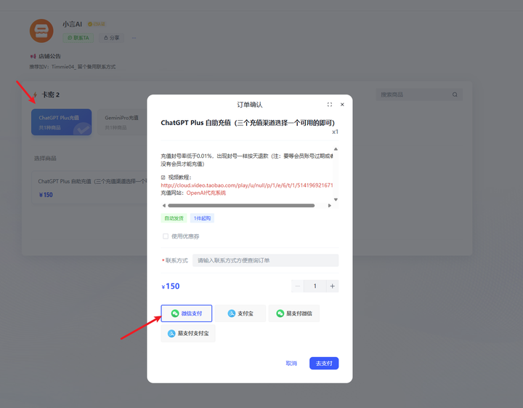Screen dimensions: 523x408
Task: Focus the 联系方式 contact input field
Action: [x=266, y=260]
